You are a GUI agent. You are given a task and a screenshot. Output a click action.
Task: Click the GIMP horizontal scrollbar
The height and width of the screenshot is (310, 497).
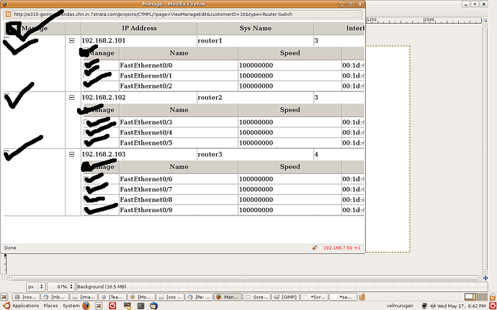click(244, 278)
